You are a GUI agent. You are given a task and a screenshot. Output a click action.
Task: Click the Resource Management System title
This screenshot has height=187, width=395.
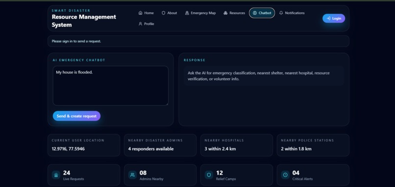[84, 21]
